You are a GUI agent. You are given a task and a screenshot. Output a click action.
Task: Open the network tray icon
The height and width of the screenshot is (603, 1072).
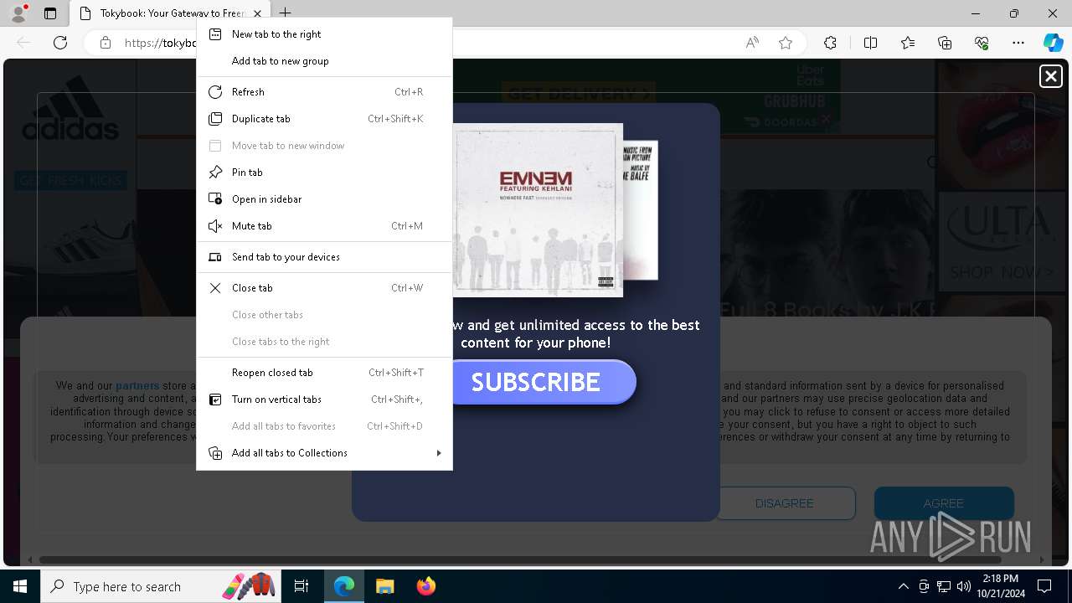tap(944, 586)
